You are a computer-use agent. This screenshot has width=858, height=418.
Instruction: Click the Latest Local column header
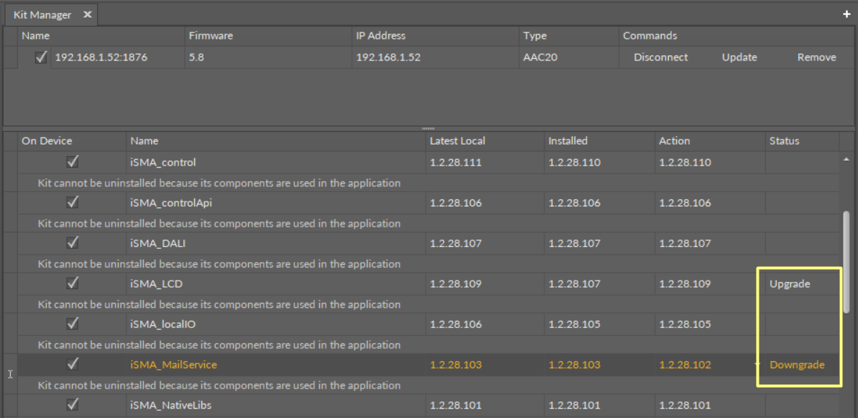pos(457,141)
